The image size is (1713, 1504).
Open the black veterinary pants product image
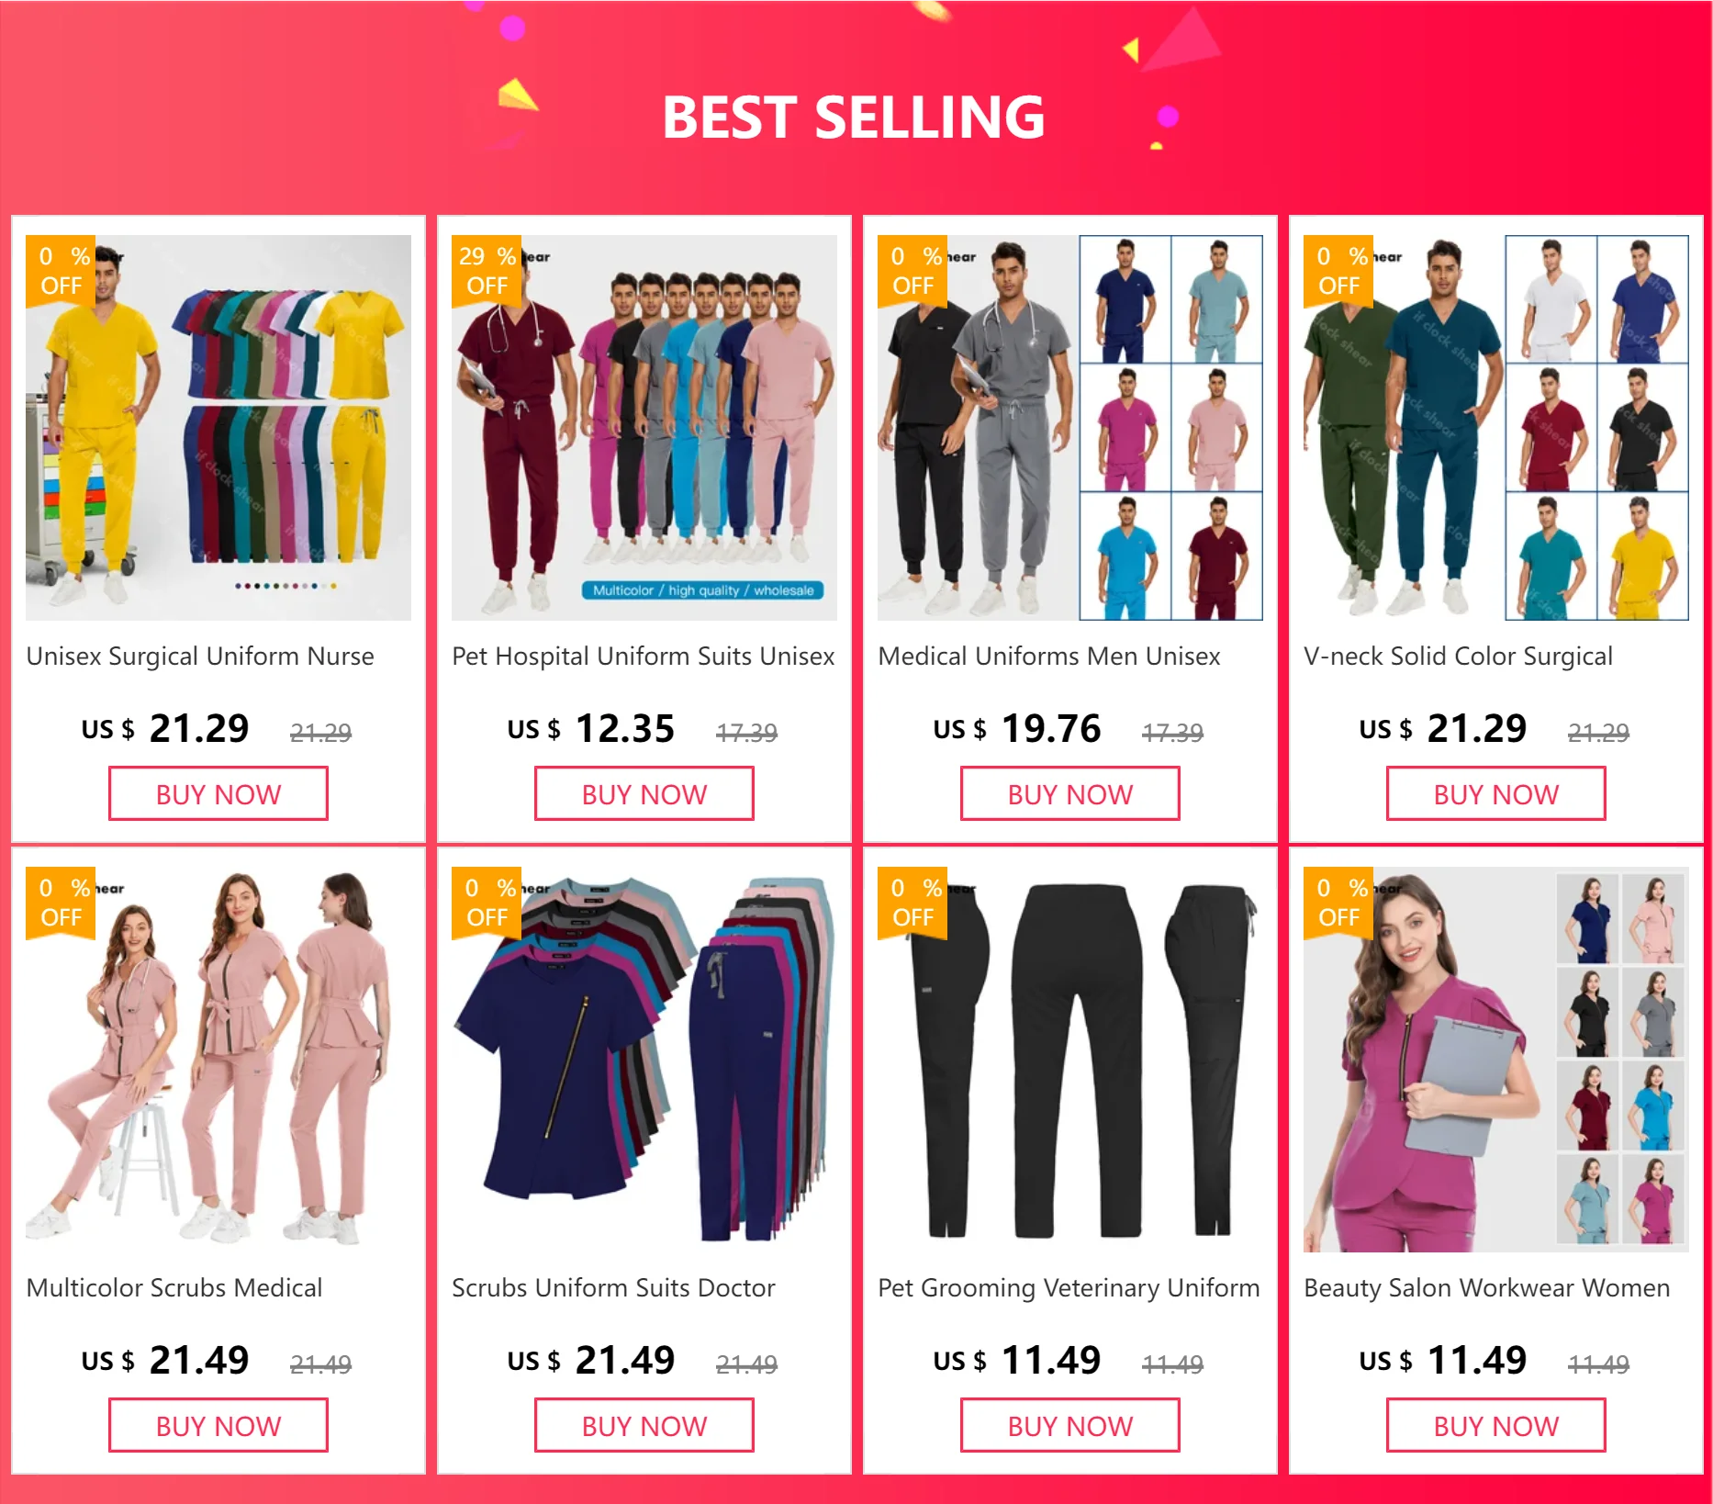click(x=1070, y=1060)
